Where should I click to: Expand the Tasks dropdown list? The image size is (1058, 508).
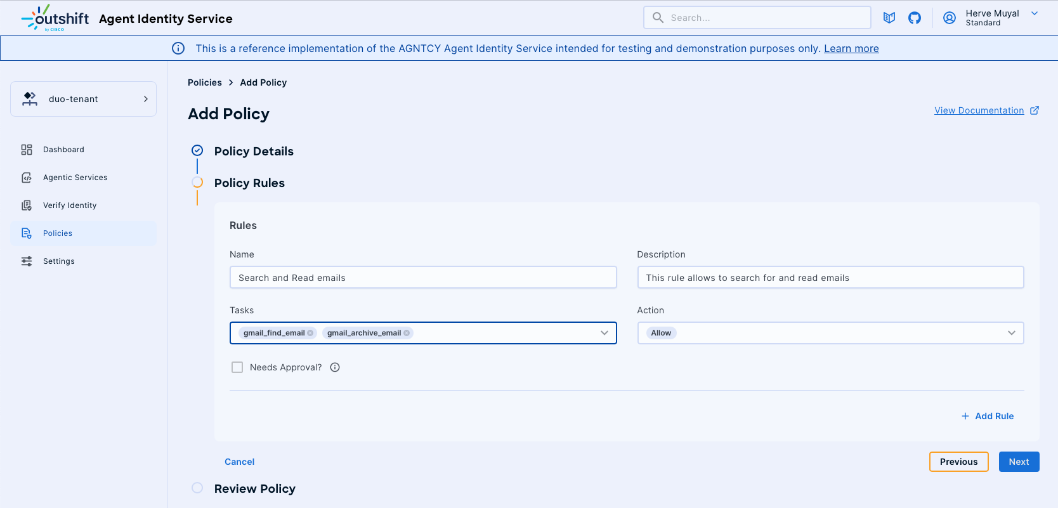tap(604, 333)
